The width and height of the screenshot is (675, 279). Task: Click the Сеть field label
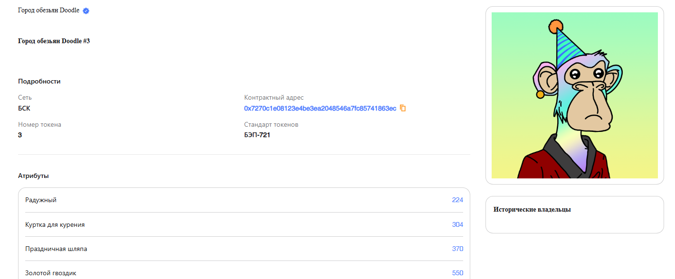(x=25, y=97)
